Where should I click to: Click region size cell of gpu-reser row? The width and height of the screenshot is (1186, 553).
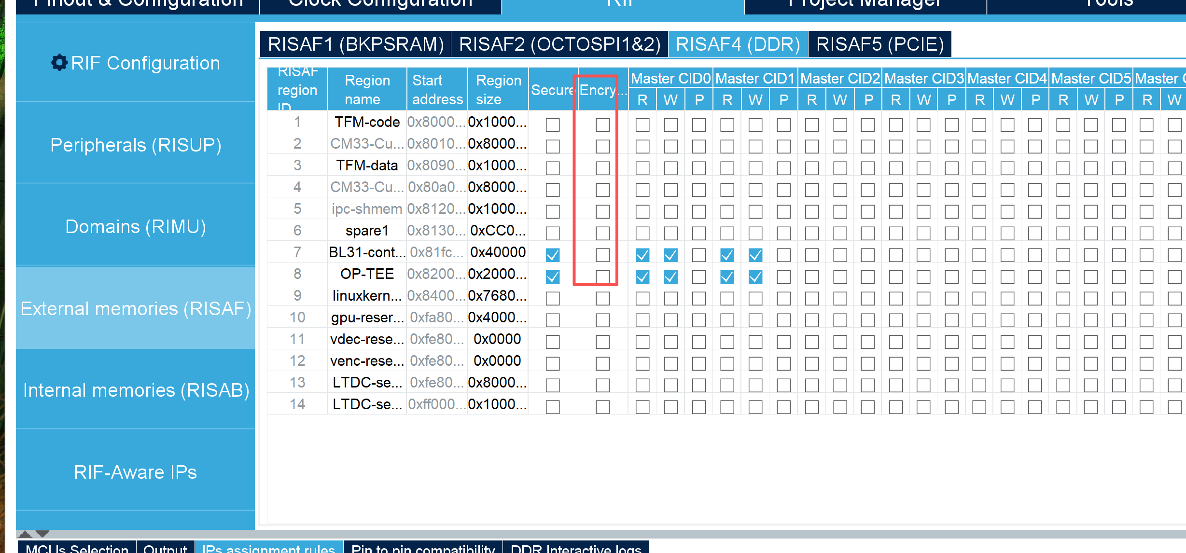[497, 318]
